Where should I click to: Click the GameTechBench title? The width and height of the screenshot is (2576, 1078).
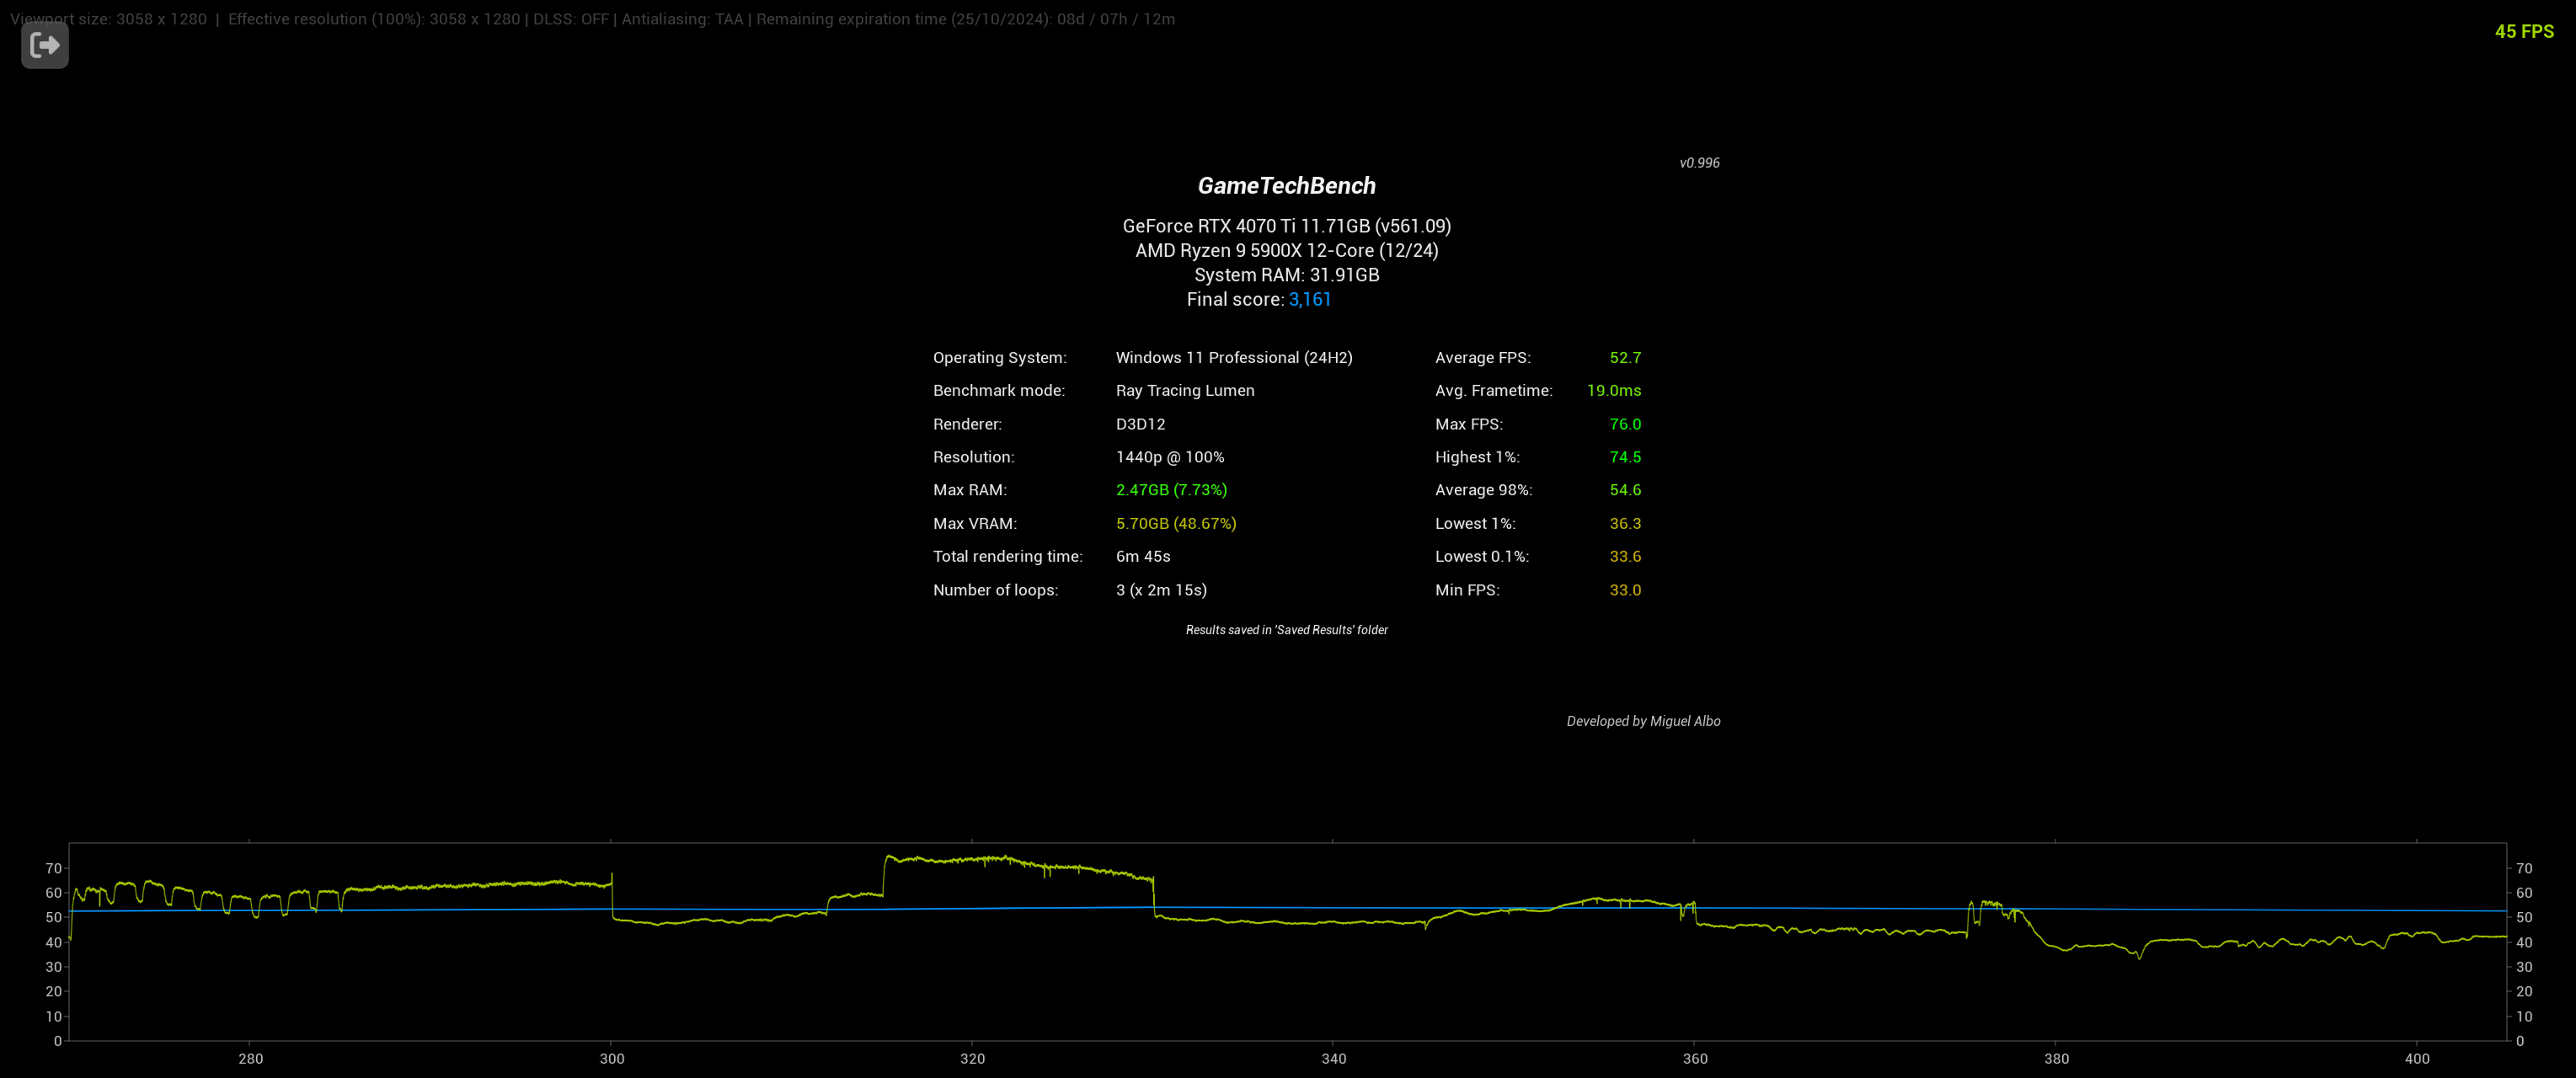(1286, 186)
